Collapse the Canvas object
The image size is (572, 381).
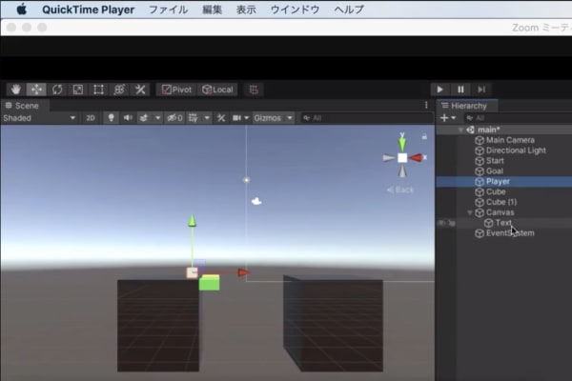(470, 212)
